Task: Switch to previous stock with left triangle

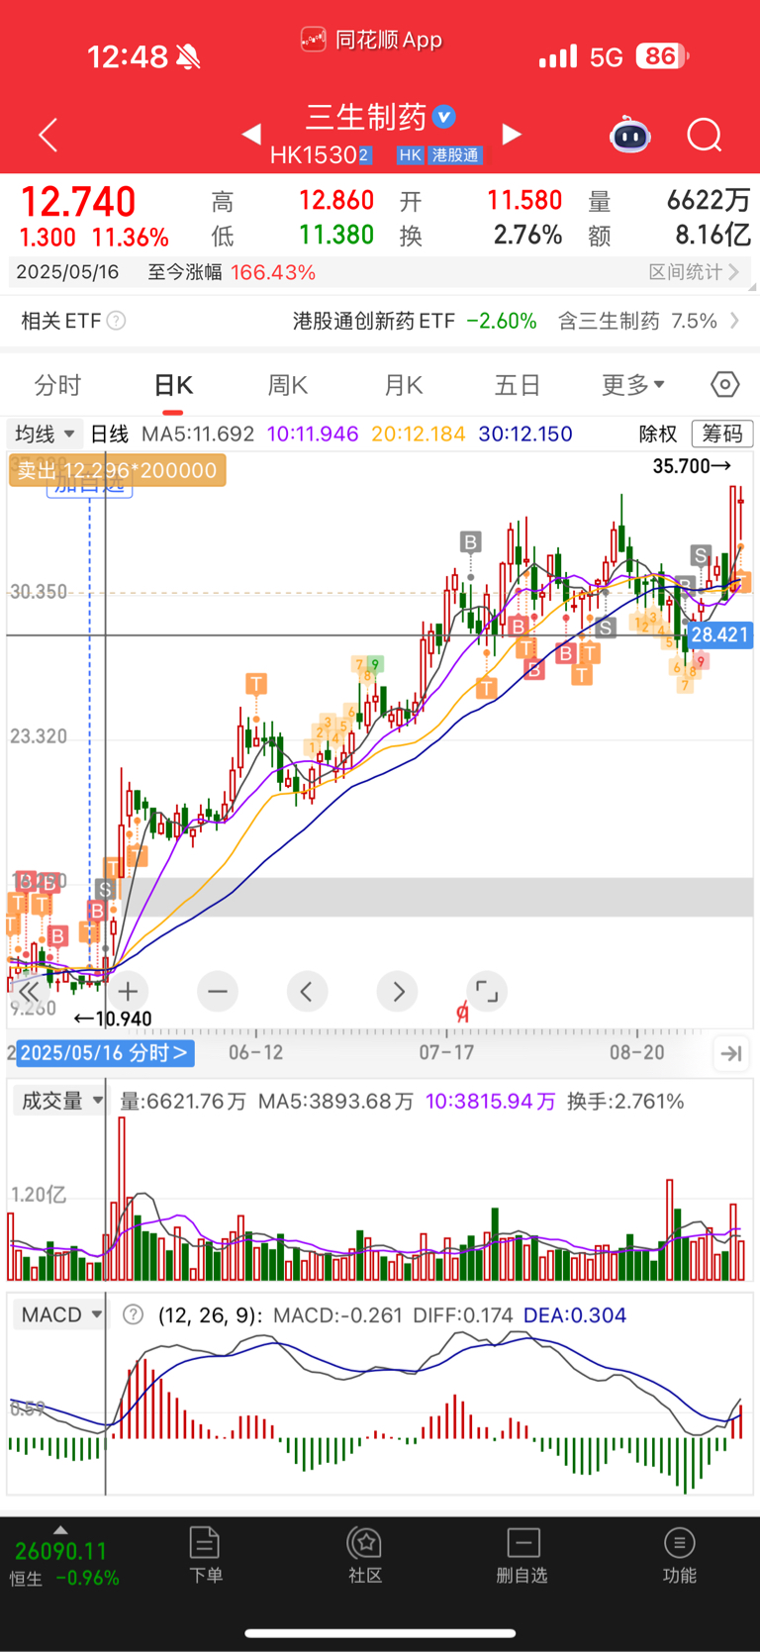Action: (x=252, y=134)
